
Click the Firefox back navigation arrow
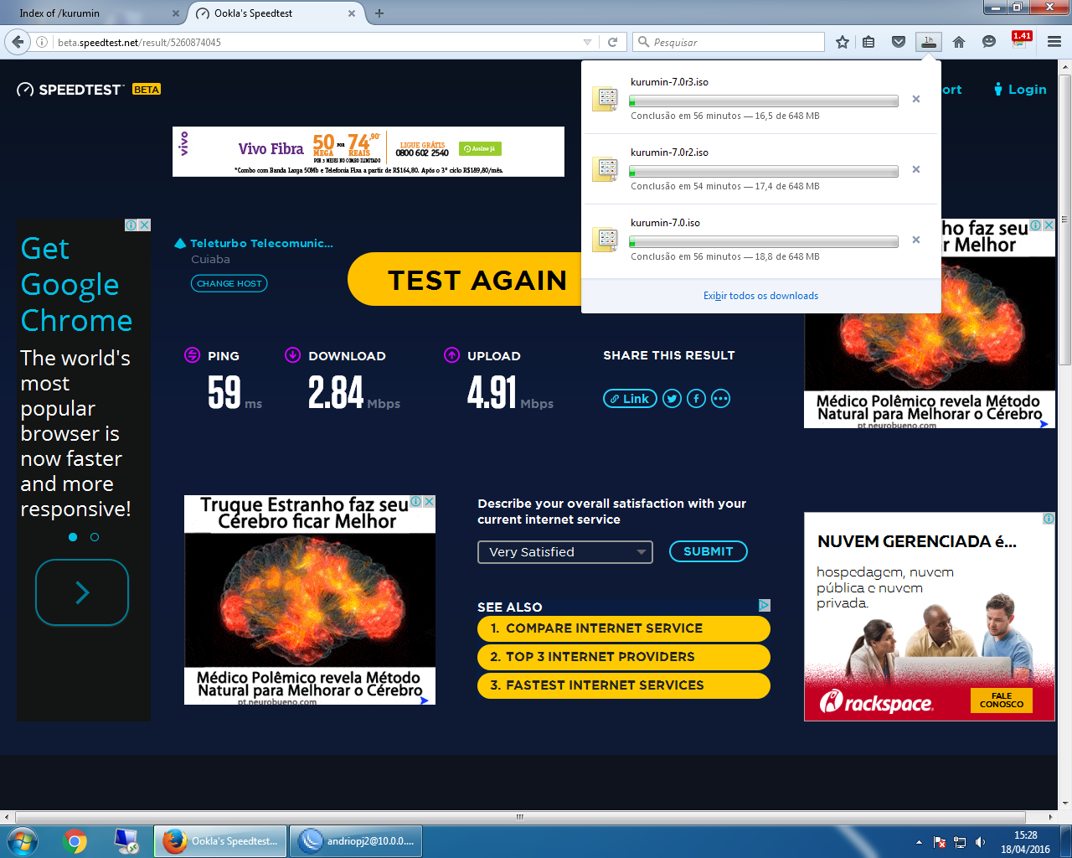point(18,42)
